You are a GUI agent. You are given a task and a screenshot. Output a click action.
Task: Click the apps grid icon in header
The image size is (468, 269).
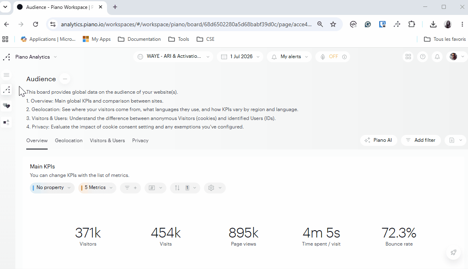click(408, 57)
